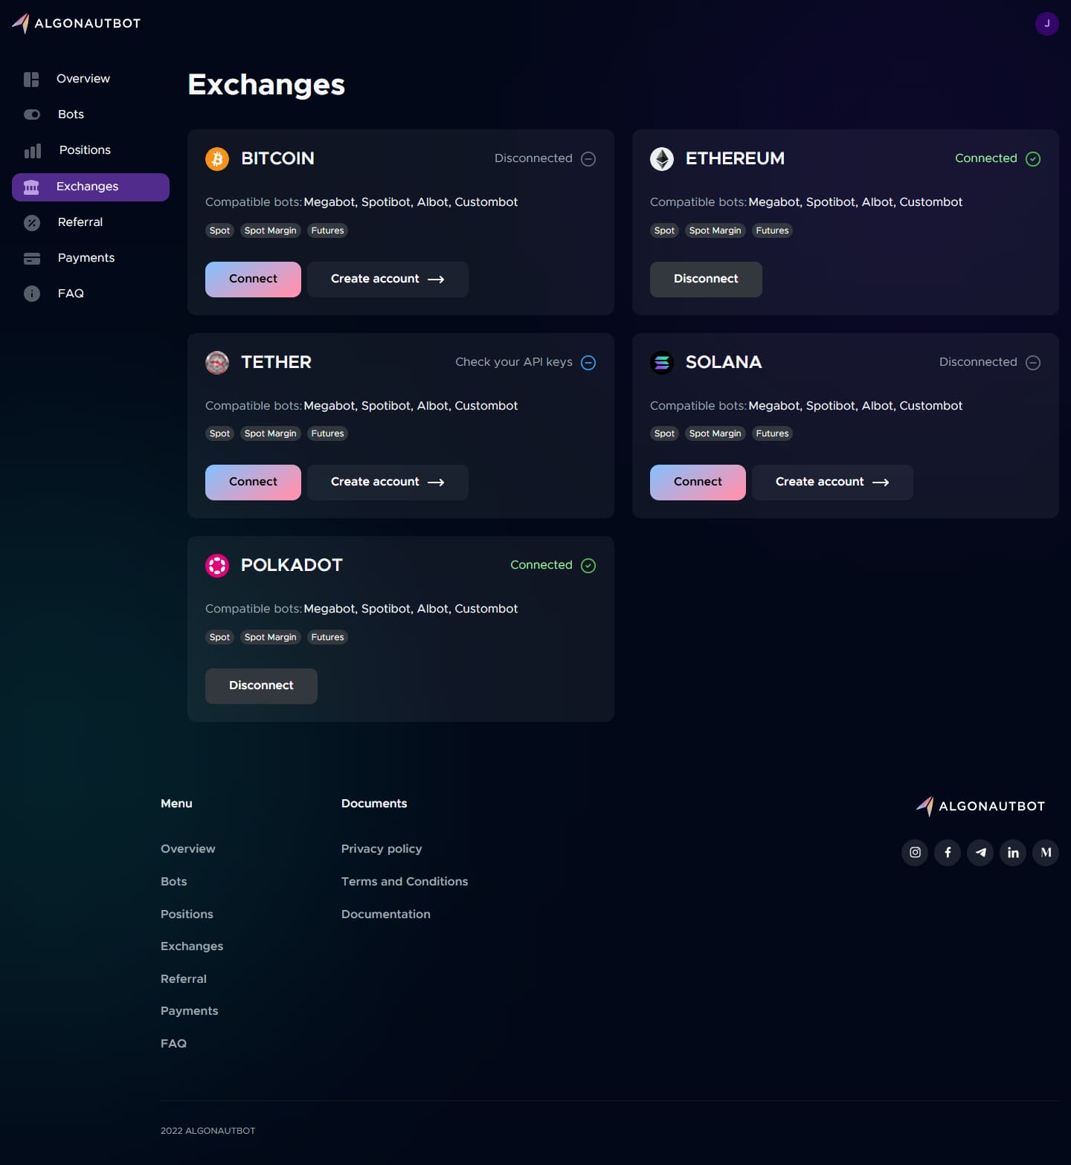Open the LinkedIn social icon
Image resolution: width=1071 pixels, height=1165 pixels.
(1013, 852)
